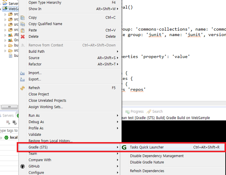Expand the first src source folder
Screen dimensions: 226x175
(5, 14)
